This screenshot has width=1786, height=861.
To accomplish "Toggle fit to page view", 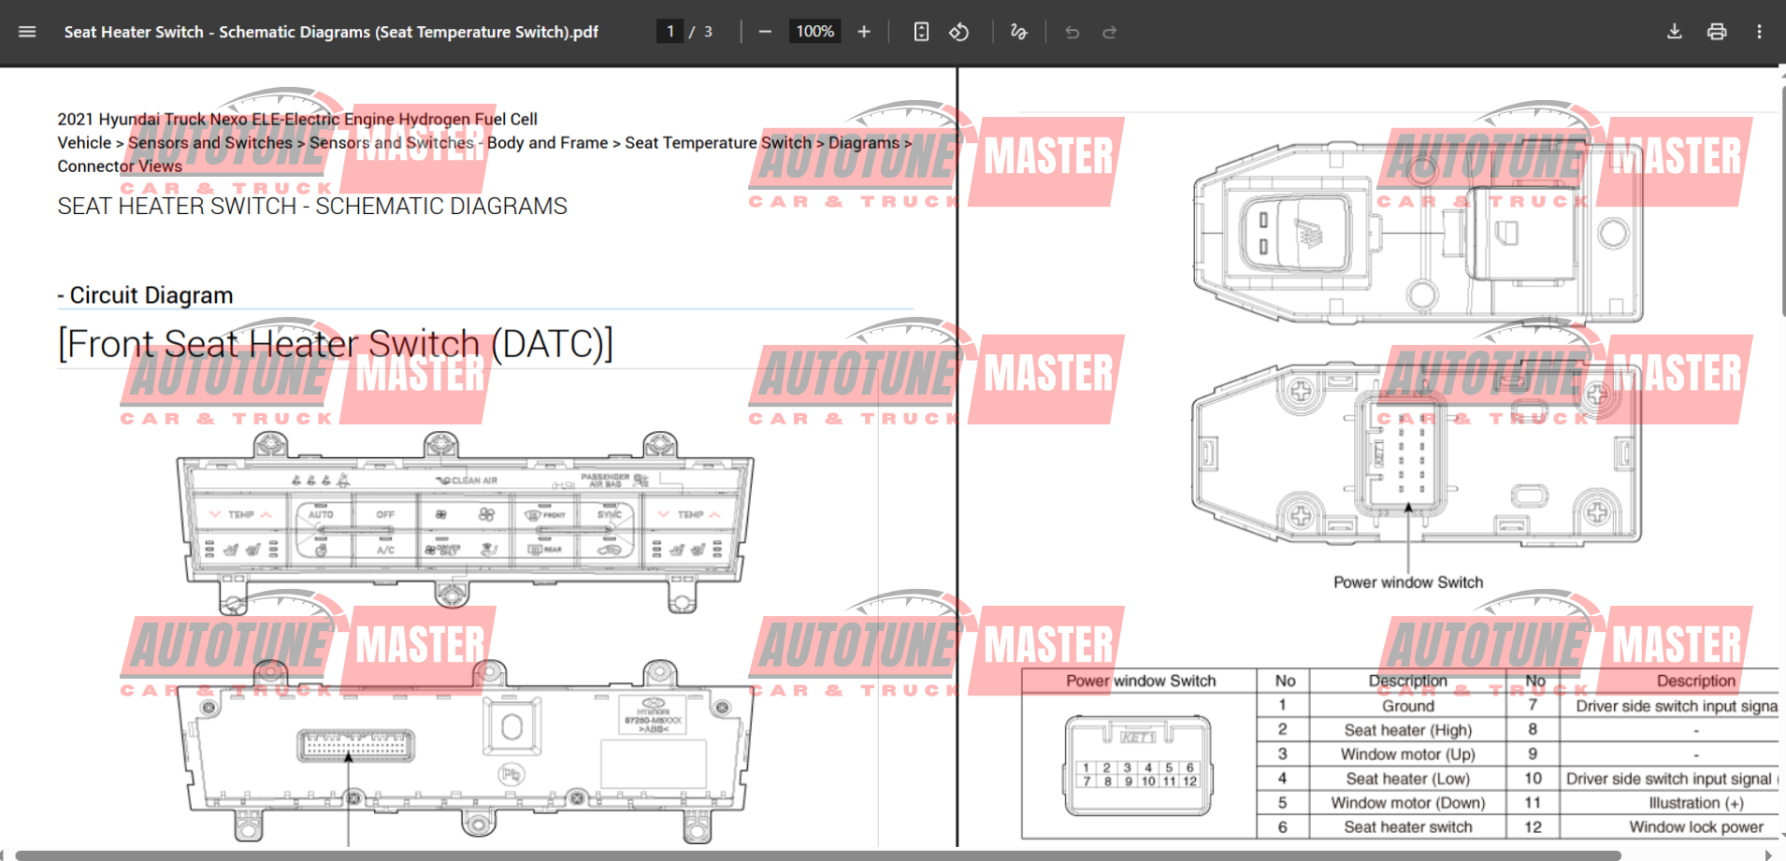I will 921,32.
